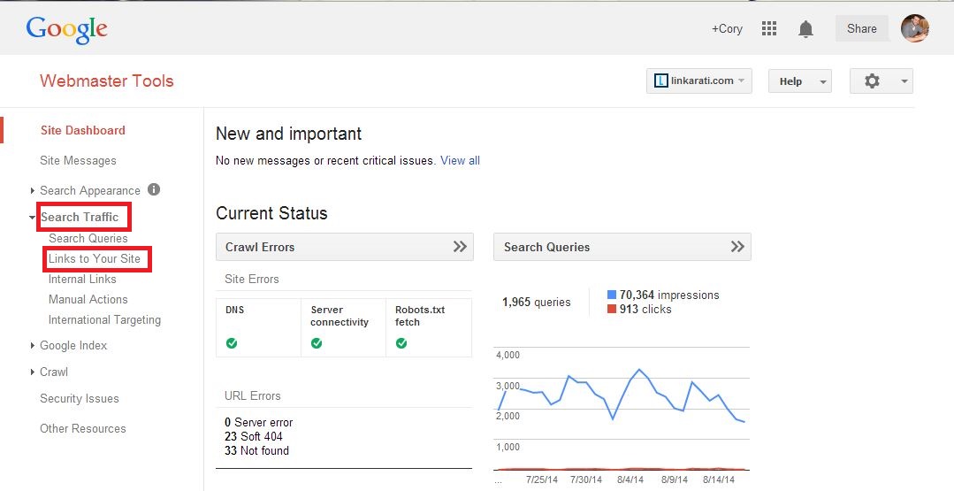Select Links to Your Site
The image size is (954, 491).
coord(95,258)
